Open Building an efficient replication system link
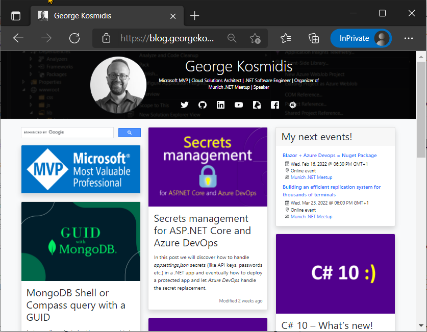This screenshot has width=427, height=332. (x=332, y=191)
